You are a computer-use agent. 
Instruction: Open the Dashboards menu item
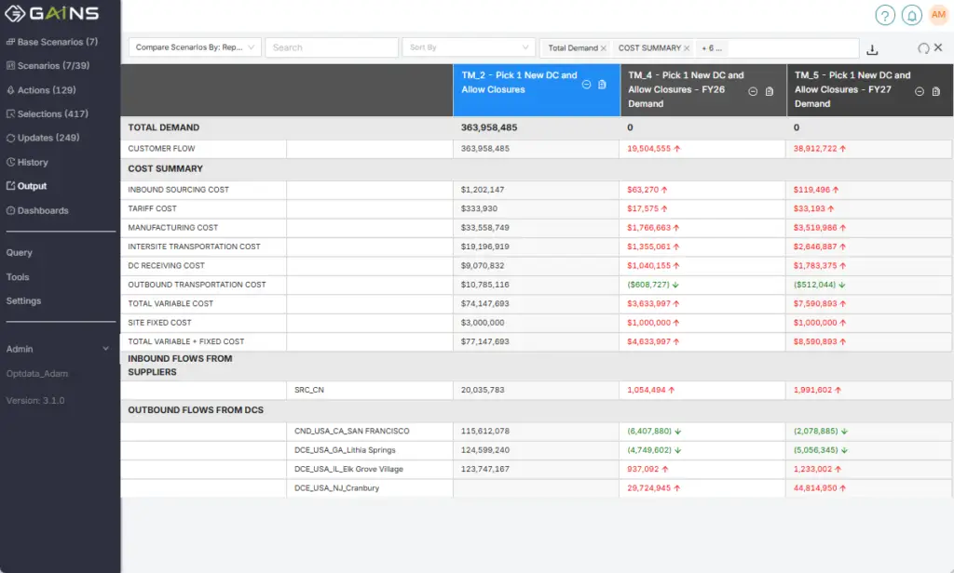pyautogui.click(x=43, y=210)
